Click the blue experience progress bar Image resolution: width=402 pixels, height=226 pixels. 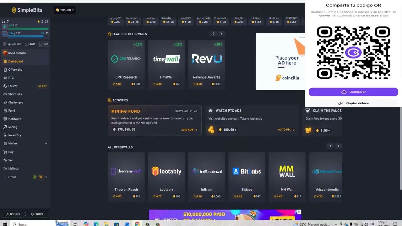click(28, 36)
